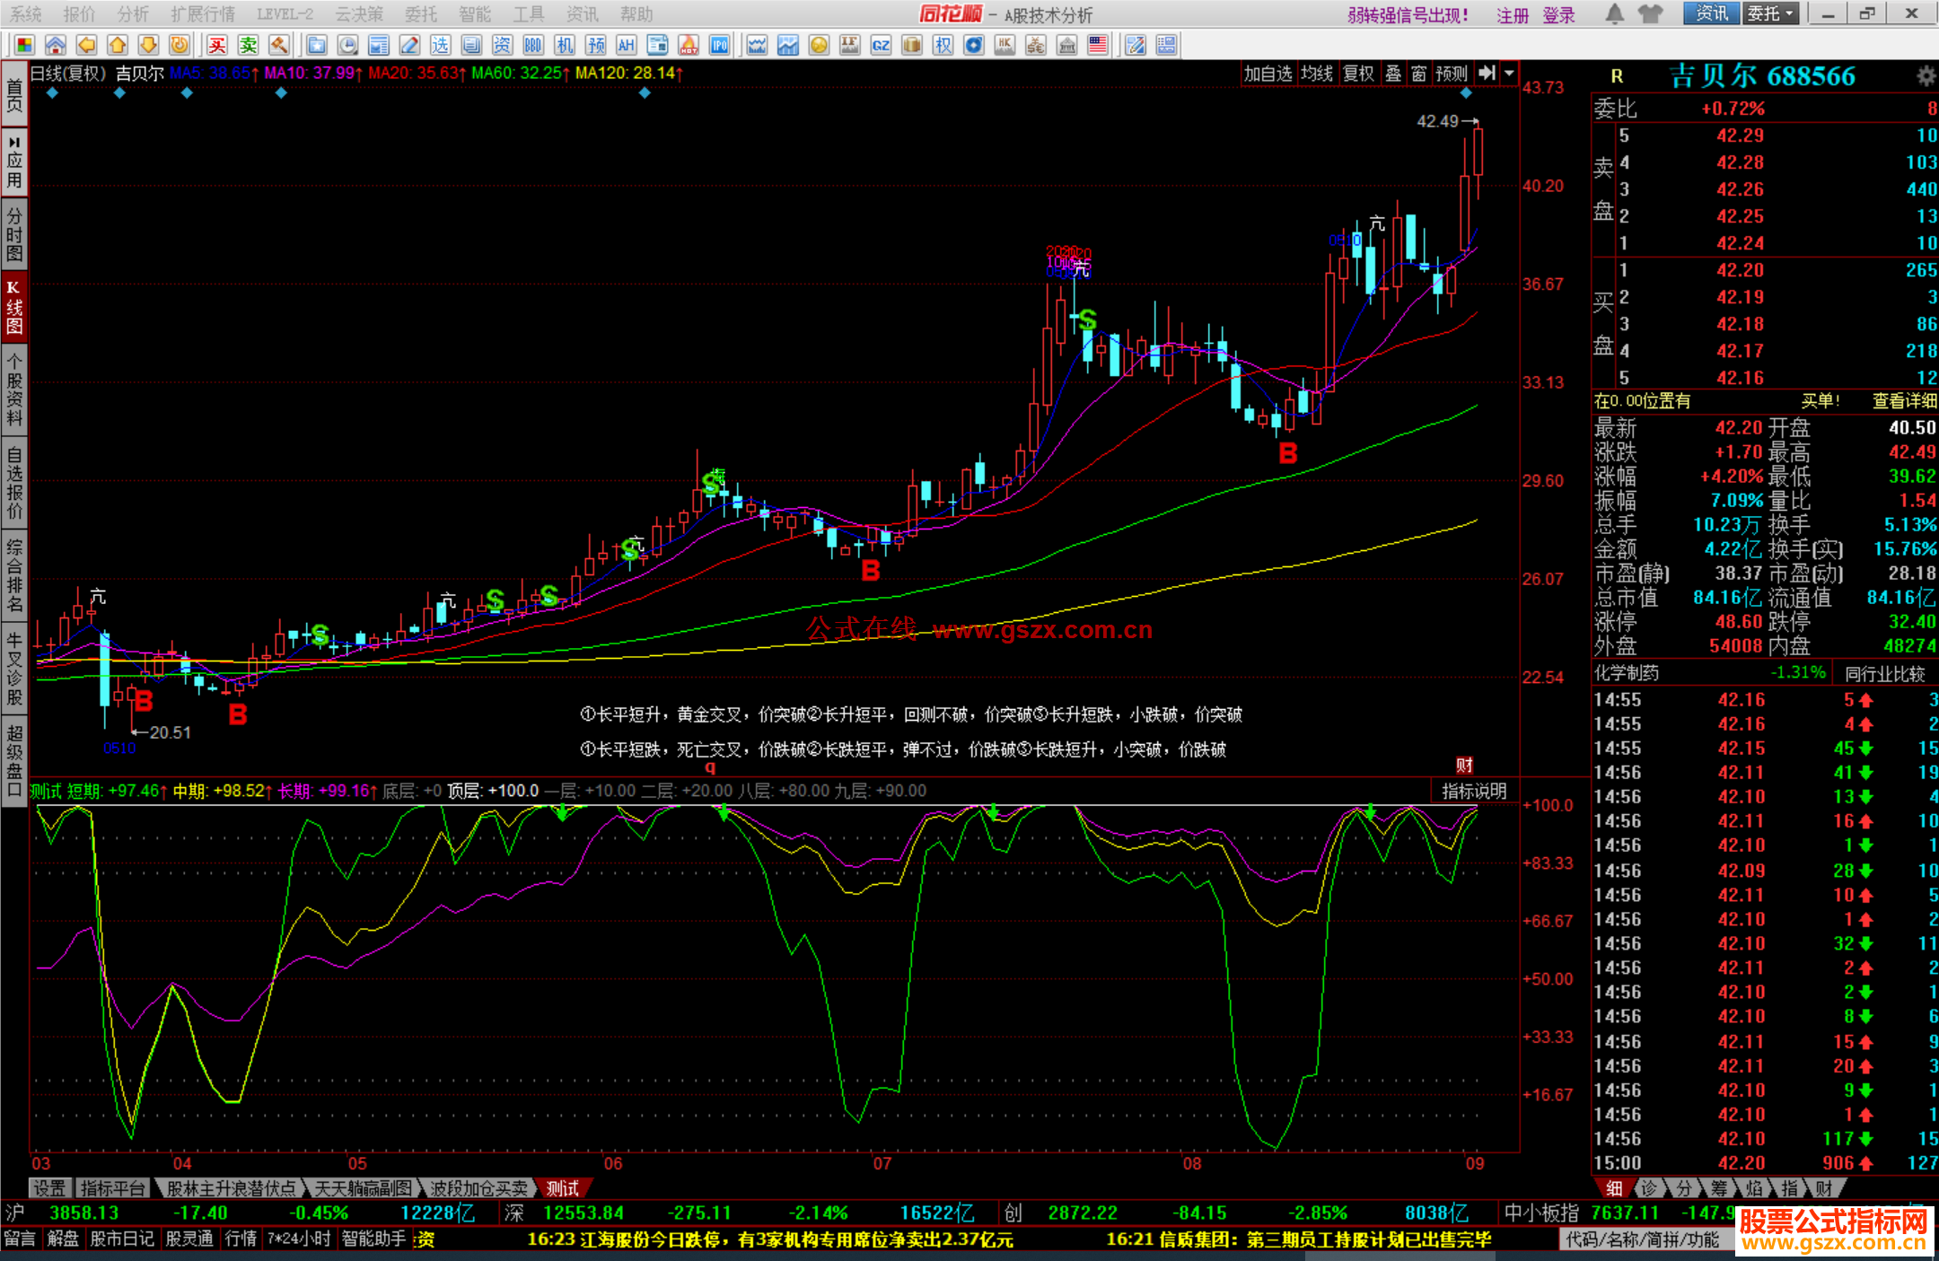Open the dropdown arrow next to 预测

point(1510,74)
